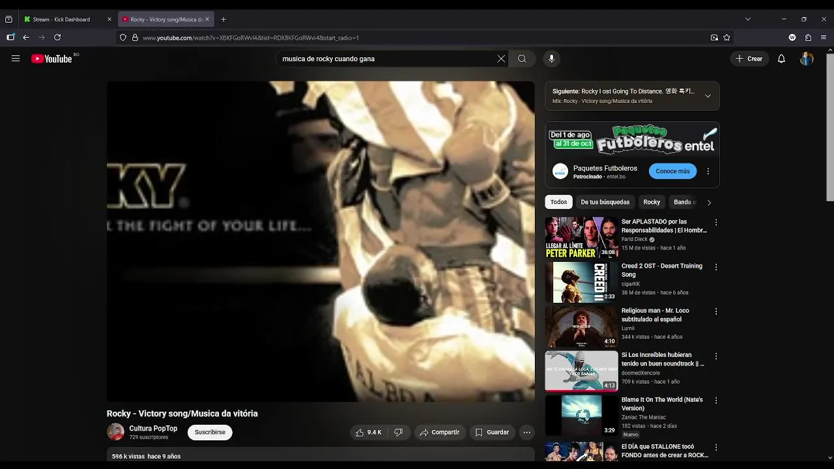This screenshot has height=469, width=834.
Task: Click the Zaniac The Maniac channel name
Action: click(x=644, y=418)
